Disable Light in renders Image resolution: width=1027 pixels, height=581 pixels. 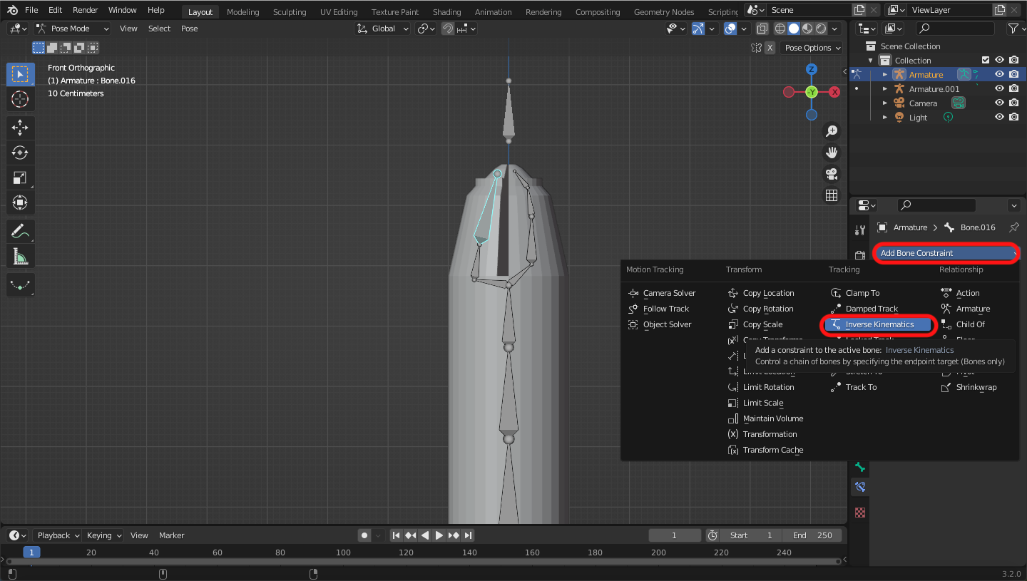pyautogui.click(x=1014, y=117)
